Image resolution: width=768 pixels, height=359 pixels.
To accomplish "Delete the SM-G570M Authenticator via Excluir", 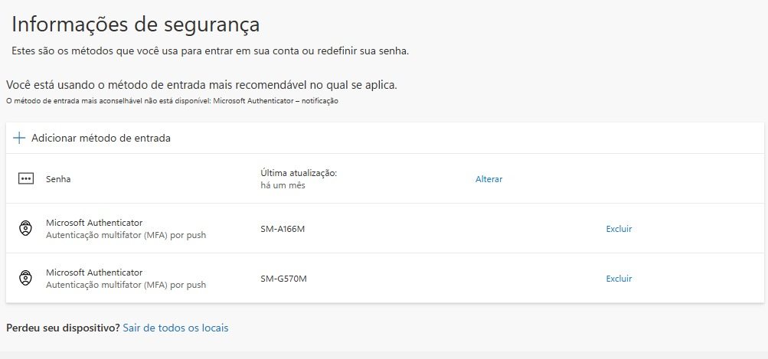I will coord(619,279).
